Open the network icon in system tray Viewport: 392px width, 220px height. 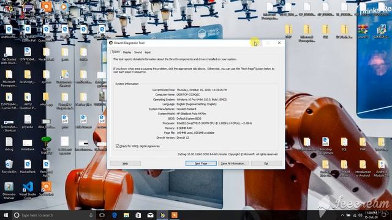click(x=354, y=215)
